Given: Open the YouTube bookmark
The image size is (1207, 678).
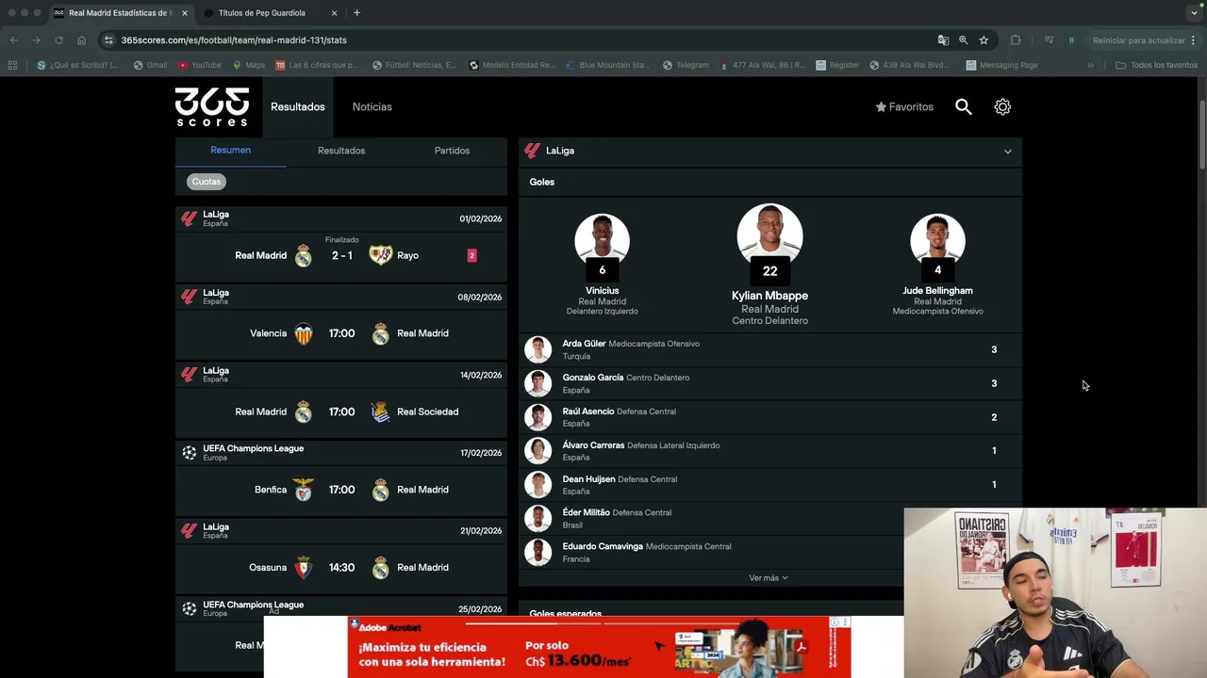Looking at the screenshot, I should [199, 65].
